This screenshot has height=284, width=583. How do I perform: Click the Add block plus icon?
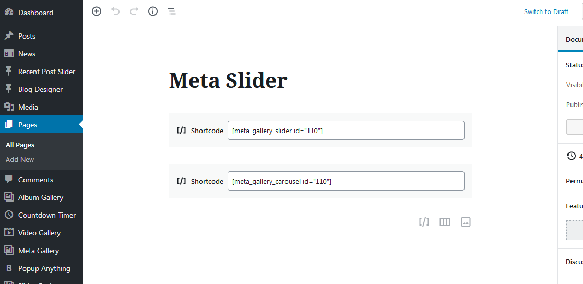pos(97,11)
